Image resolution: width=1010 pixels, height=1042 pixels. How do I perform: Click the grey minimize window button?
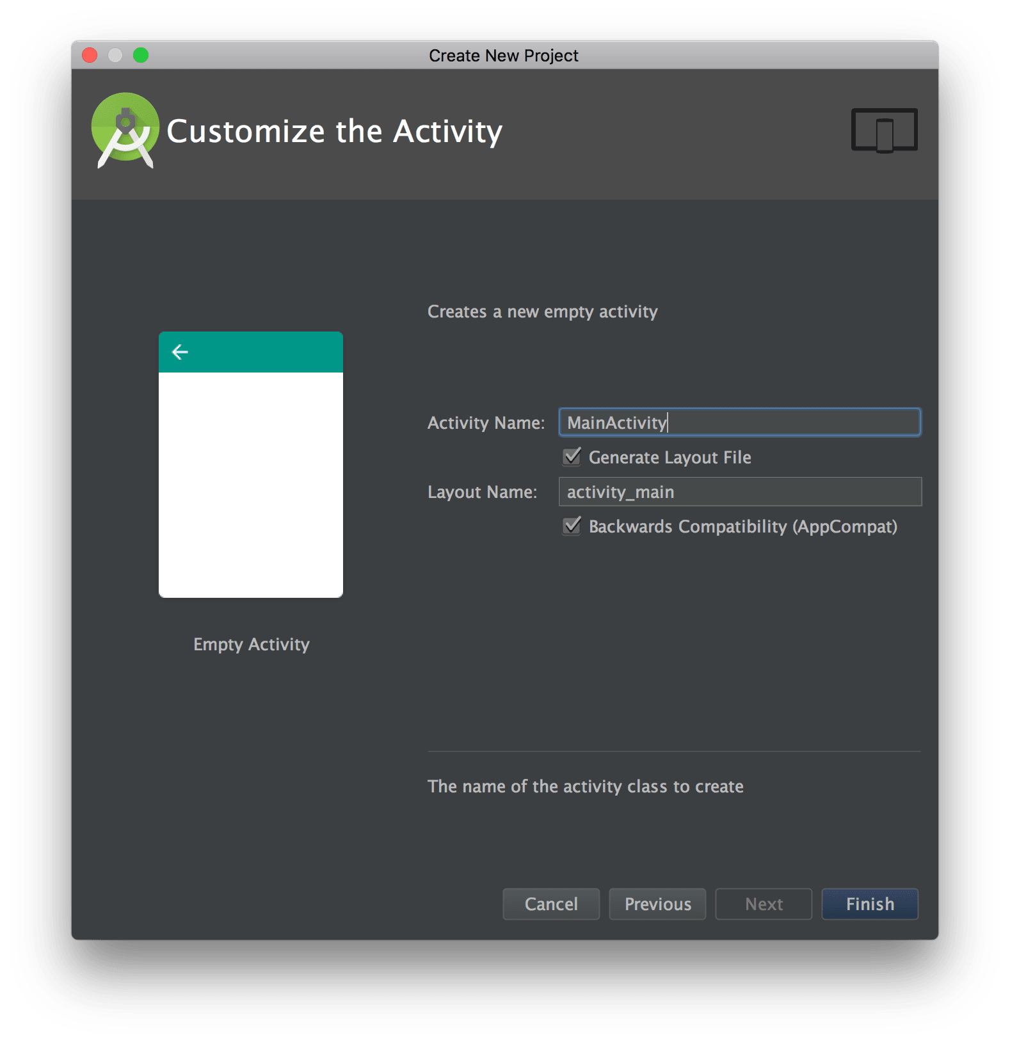(115, 55)
